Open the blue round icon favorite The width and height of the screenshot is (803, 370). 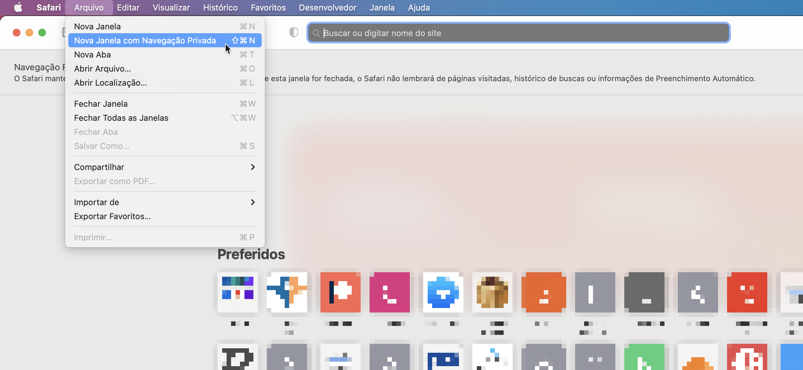(443, 292)
